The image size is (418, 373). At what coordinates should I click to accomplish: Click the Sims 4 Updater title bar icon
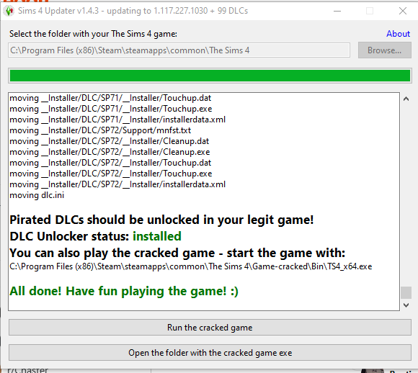tap(9, 11)
